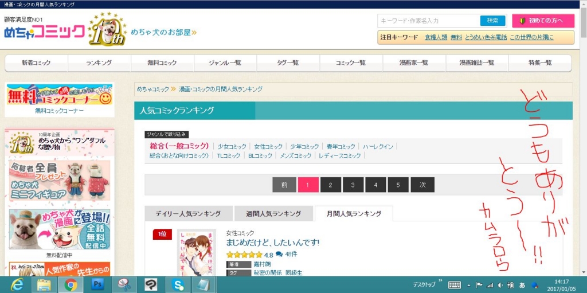Show hidden system tray icons
Viewport: 587px width, 293px height.
(468, 286)
